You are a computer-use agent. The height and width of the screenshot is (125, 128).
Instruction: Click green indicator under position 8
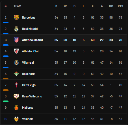coord(6,101)
